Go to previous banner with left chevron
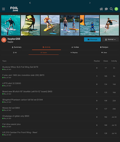Screen dimensions: 120x142 [30, 3]
